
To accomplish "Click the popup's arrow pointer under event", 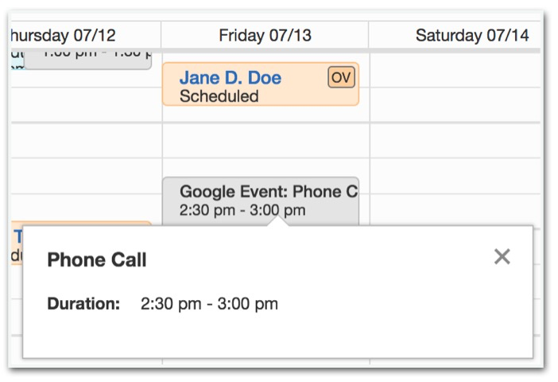I will (277, 221).
